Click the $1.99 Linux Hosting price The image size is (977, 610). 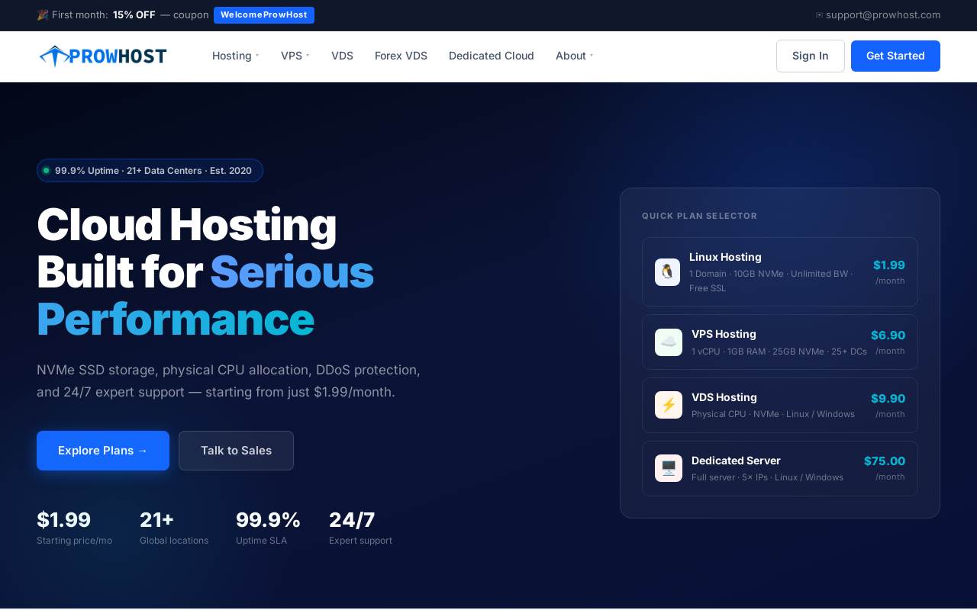[889, 265]
